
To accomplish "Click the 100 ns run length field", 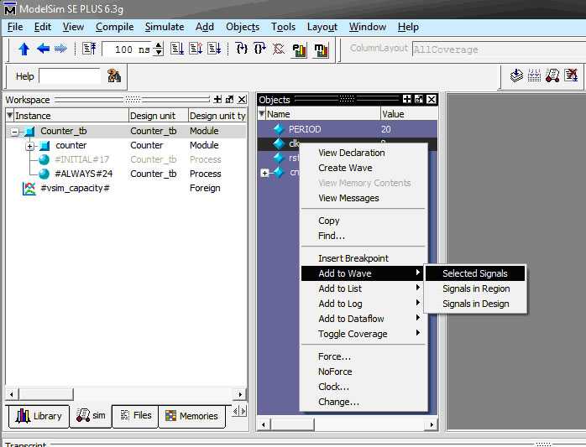I will pos(128,49).
